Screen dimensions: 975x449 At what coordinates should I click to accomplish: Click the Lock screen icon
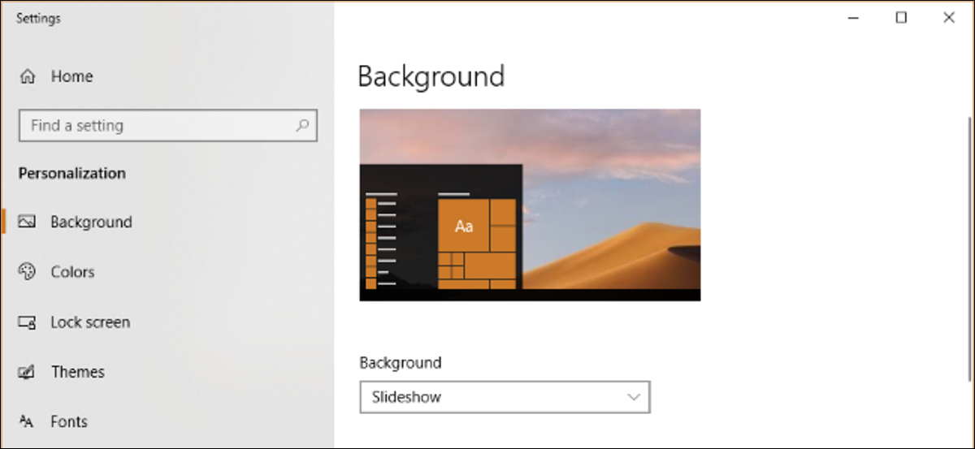[x=27, y=322]
